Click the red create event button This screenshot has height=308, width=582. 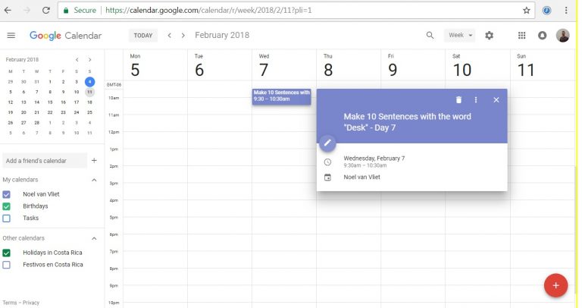(555, 285)
